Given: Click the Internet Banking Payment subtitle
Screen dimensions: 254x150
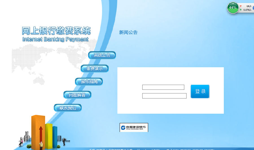Looking at the screenshot, I should tap(55, 39).
